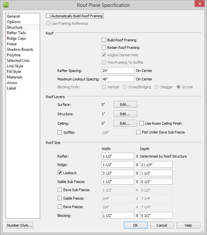The width and height of the screenshot is (207, 235).
Task: Enable Automatically Build Roof Framing checkbox
Action: pos(48,16)
